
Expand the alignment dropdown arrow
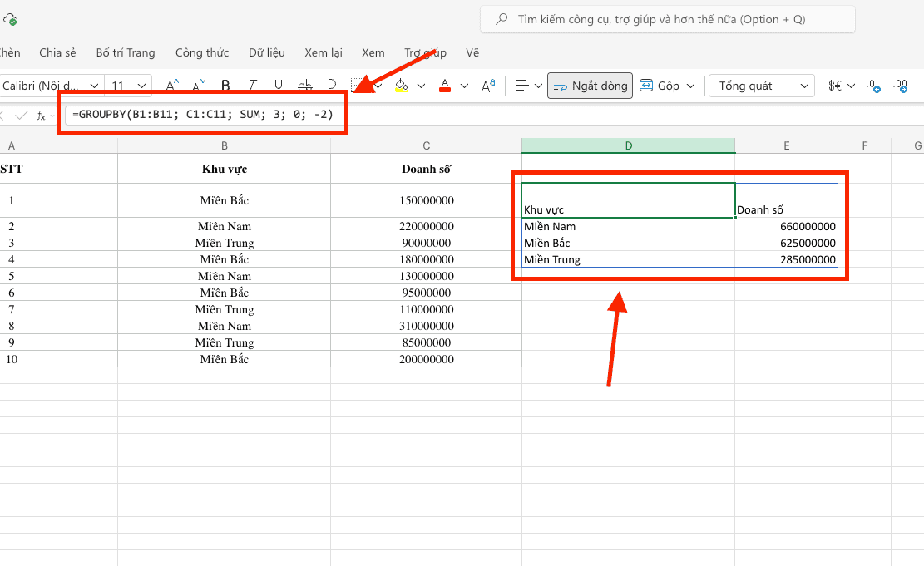tap(538, 86)
